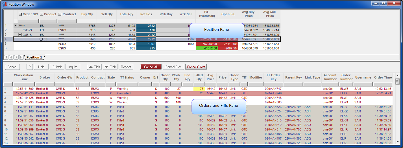Image resolution: width=403 pixels, height=148 pixels.
Task: Collapse the Order GW column grouping
Action: 20,14
